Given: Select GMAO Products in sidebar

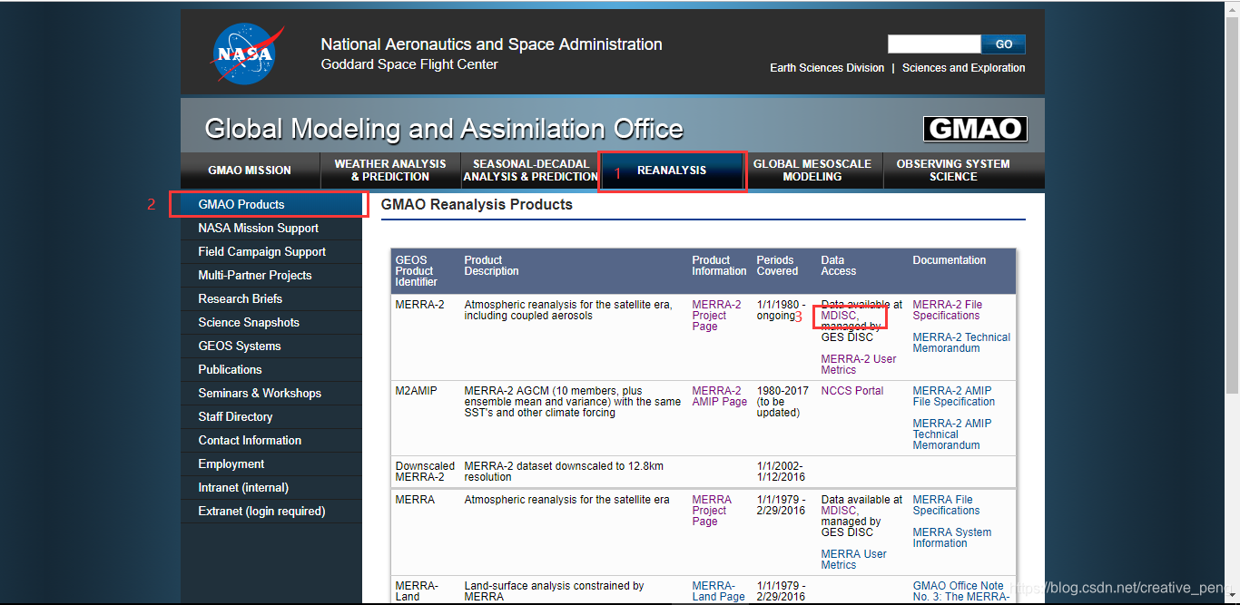Looking at the screenshot, I should (x=271, y=204).
